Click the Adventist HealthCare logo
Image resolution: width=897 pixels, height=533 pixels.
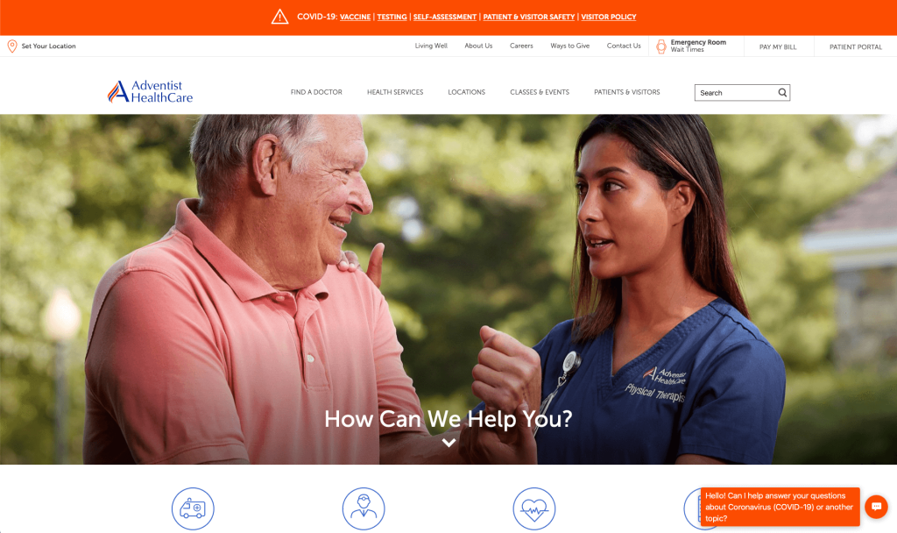(x=151, y=91)
